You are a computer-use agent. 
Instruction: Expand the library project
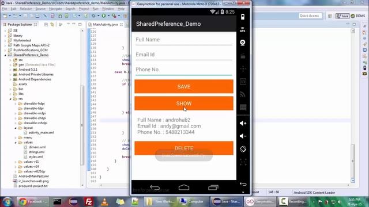coord(5,36)
